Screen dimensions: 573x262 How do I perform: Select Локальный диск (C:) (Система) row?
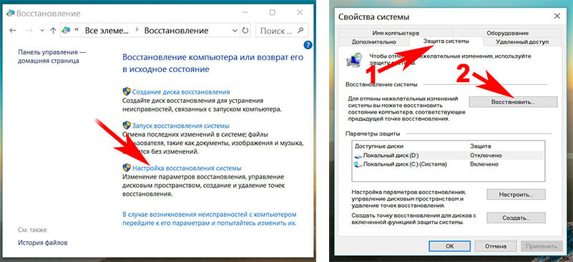coord(449,164)
